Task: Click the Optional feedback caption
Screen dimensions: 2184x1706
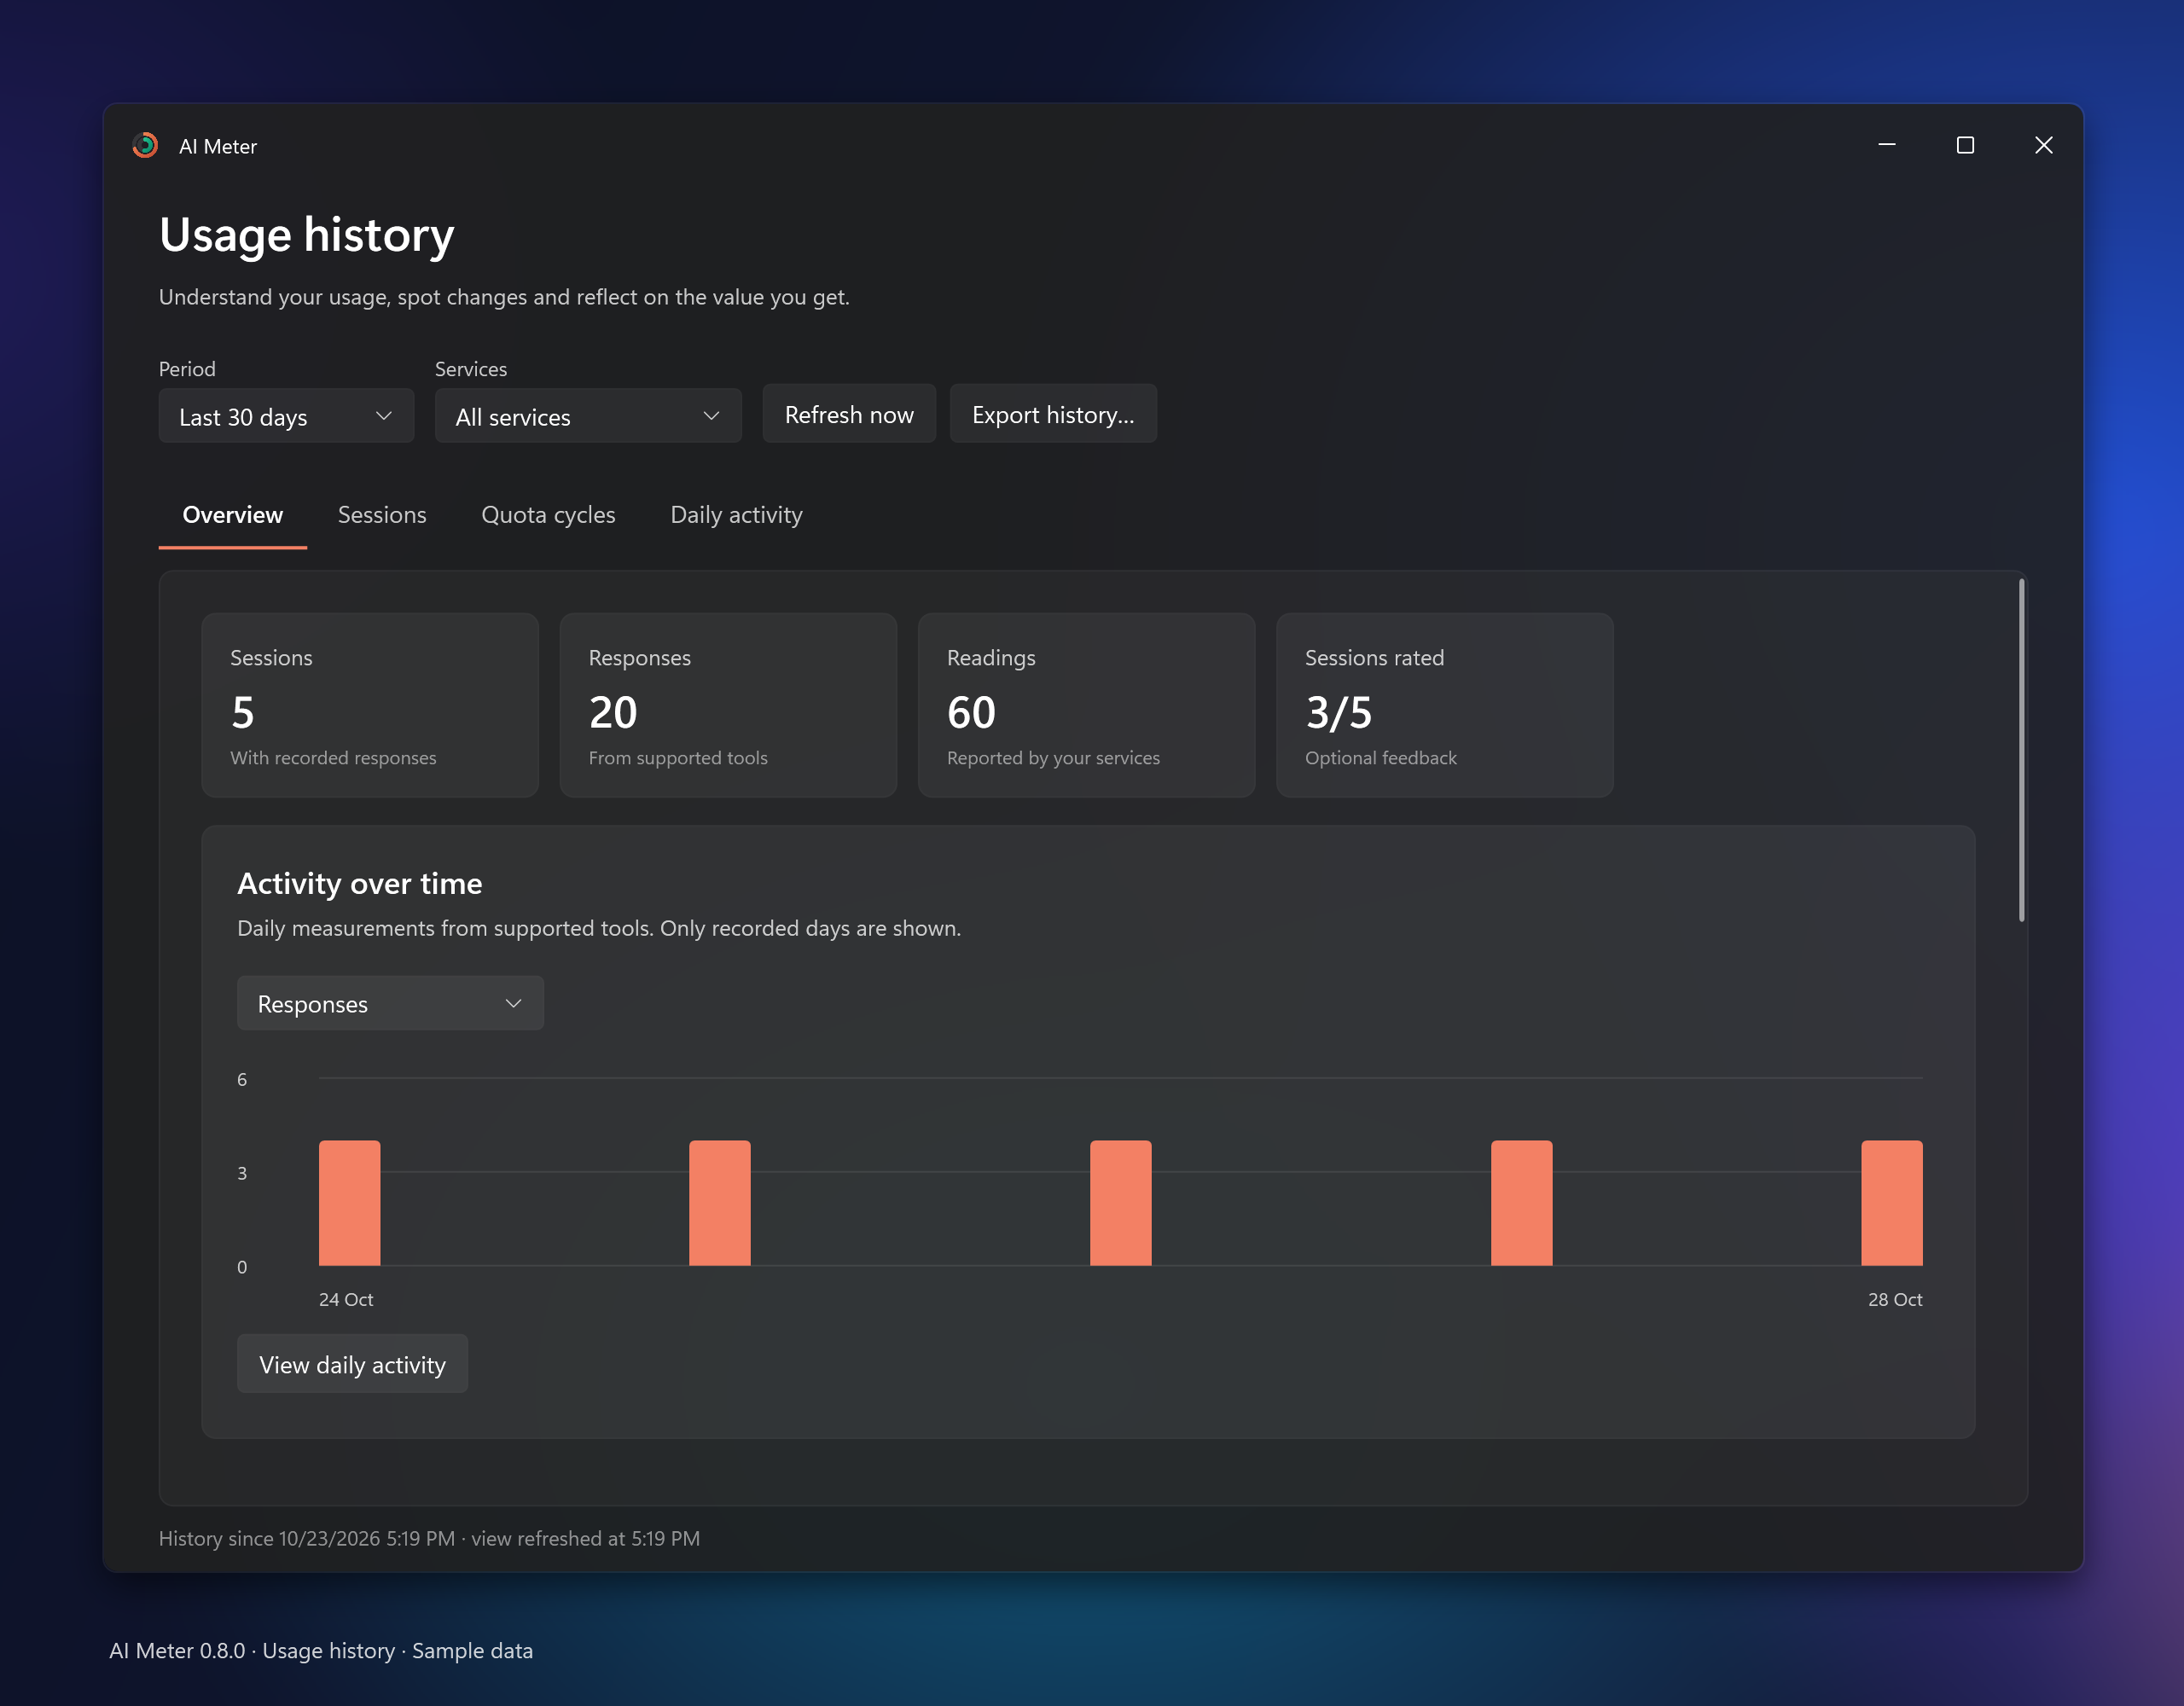Action: pyautogui.click(x=1380, y=758)
